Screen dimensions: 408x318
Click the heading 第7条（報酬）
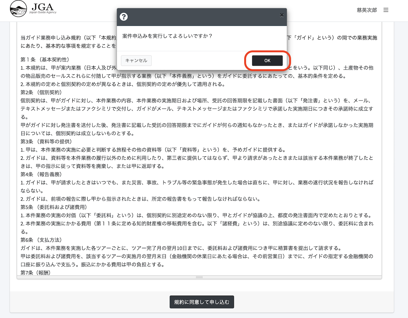[36, 273]
